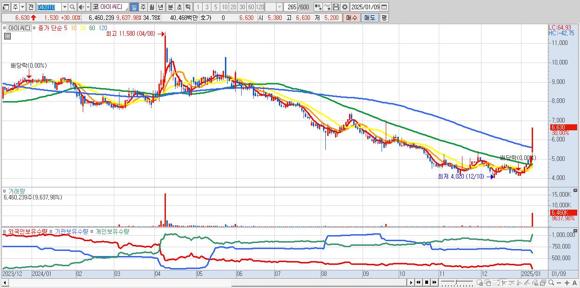Click the magnifier zoom icon at bottom right
Screen dimensions: 580x288
(x=551, y=283)
